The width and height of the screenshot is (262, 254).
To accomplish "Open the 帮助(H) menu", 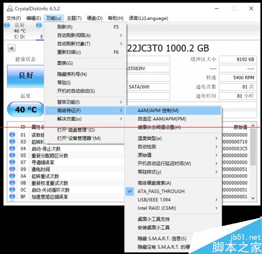I will pos(116,18).
